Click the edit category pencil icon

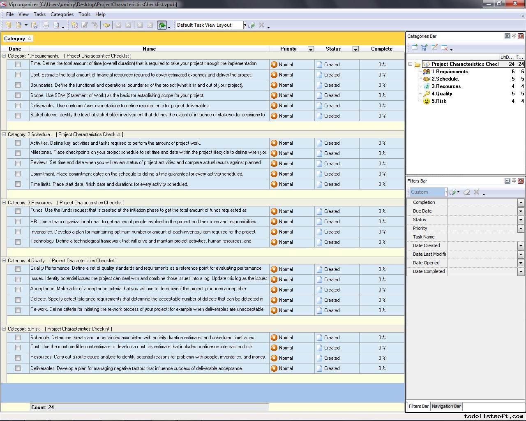434,48
